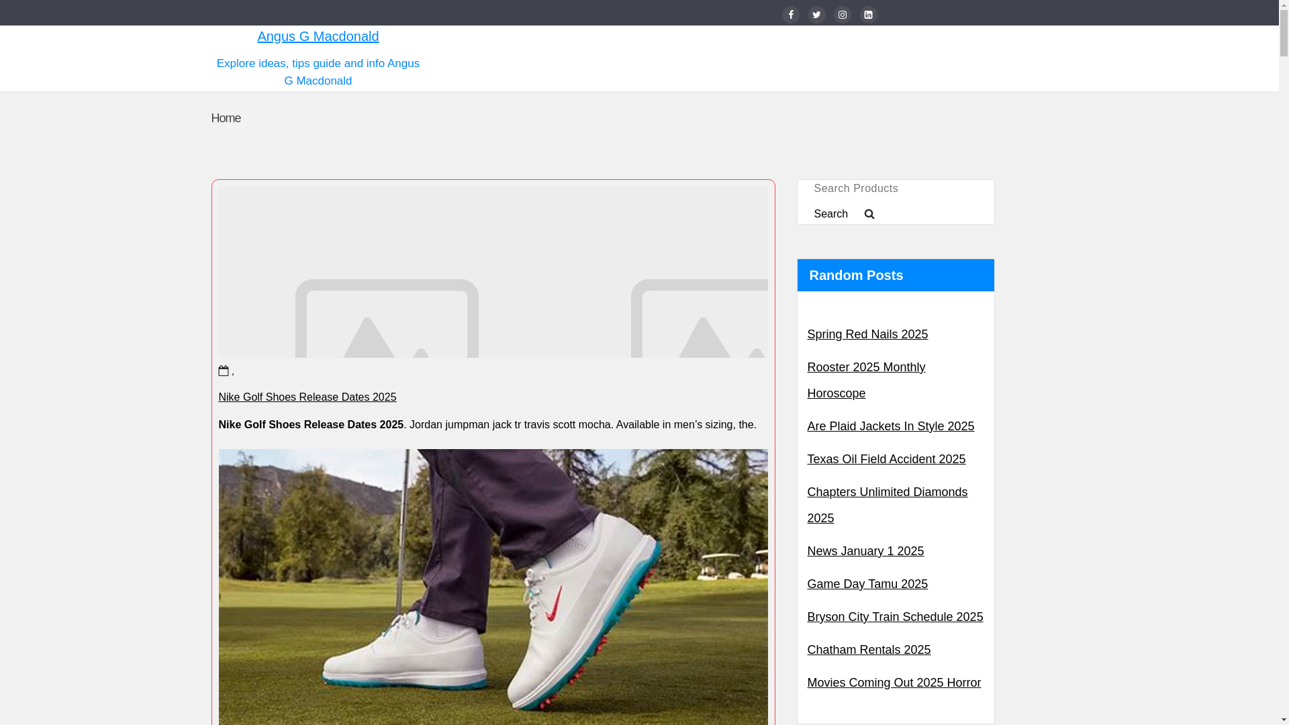
Task: Open the Twitter social icon
Action: tap(816, 15)
